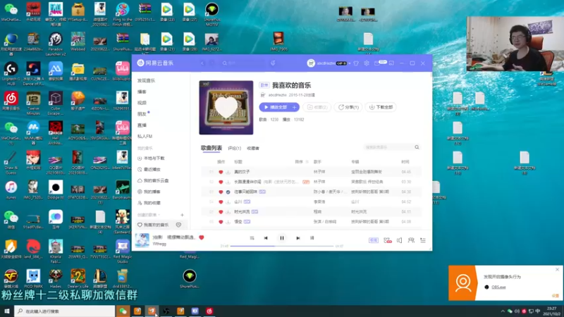
Task: Click the user avatar in title bar
Action: (311, 63)
